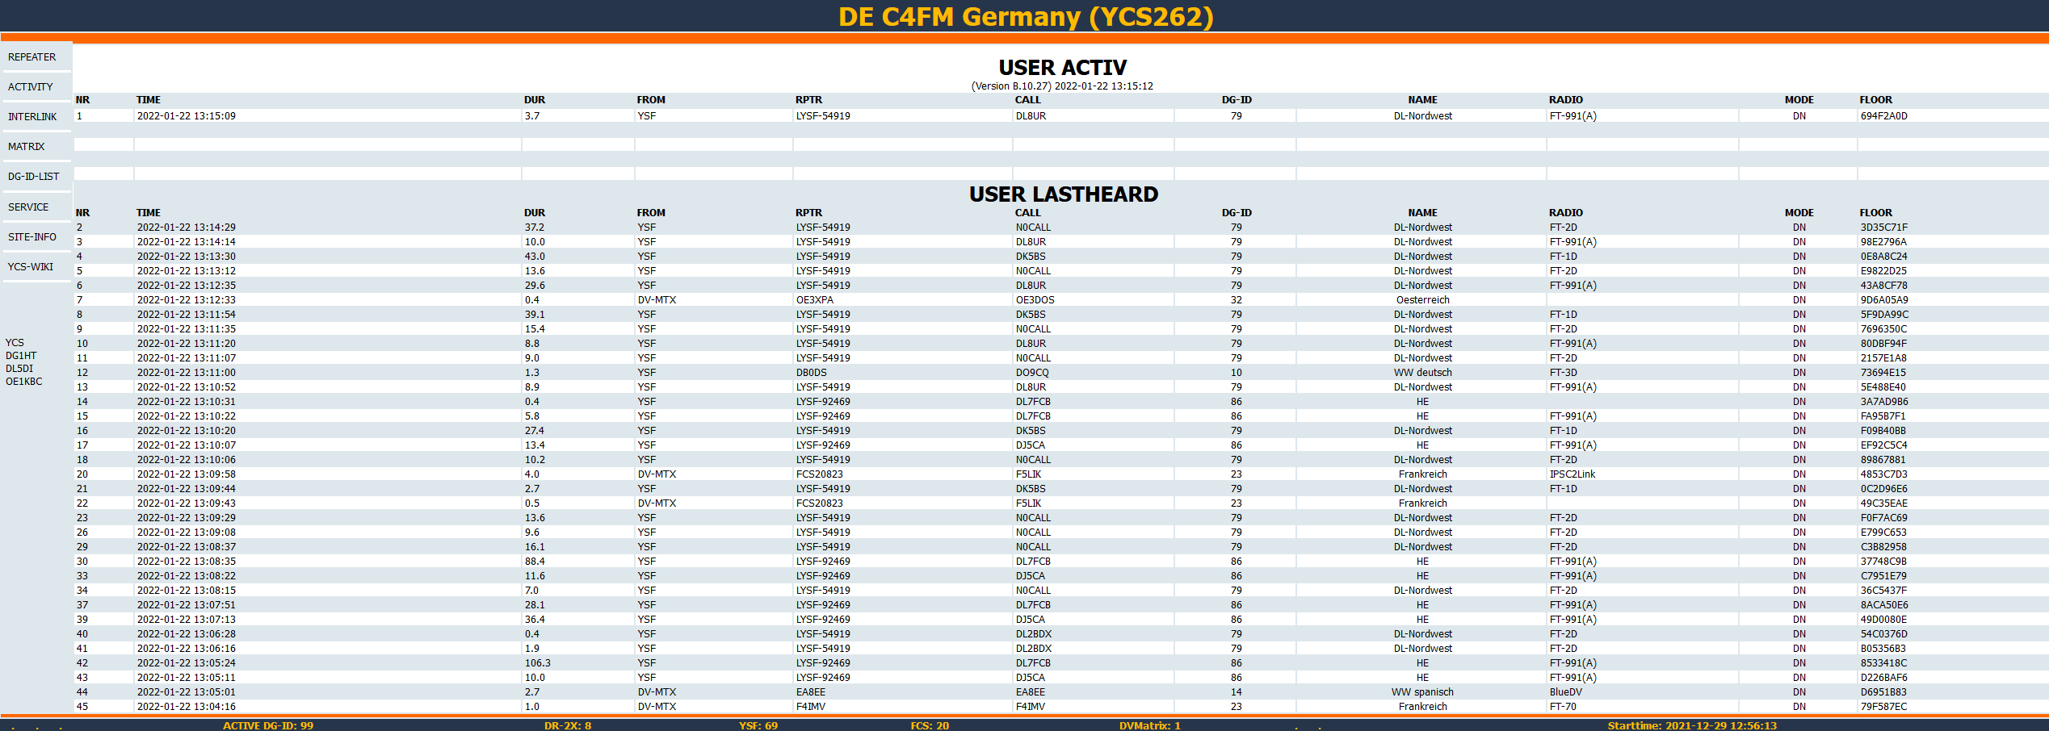Screen dimensions: 2049x731
Task: Visit the YCS-WIKI link
Action: (x=31, y=267)
